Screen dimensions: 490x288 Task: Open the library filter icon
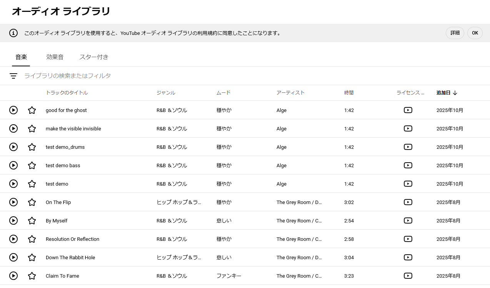13,76
